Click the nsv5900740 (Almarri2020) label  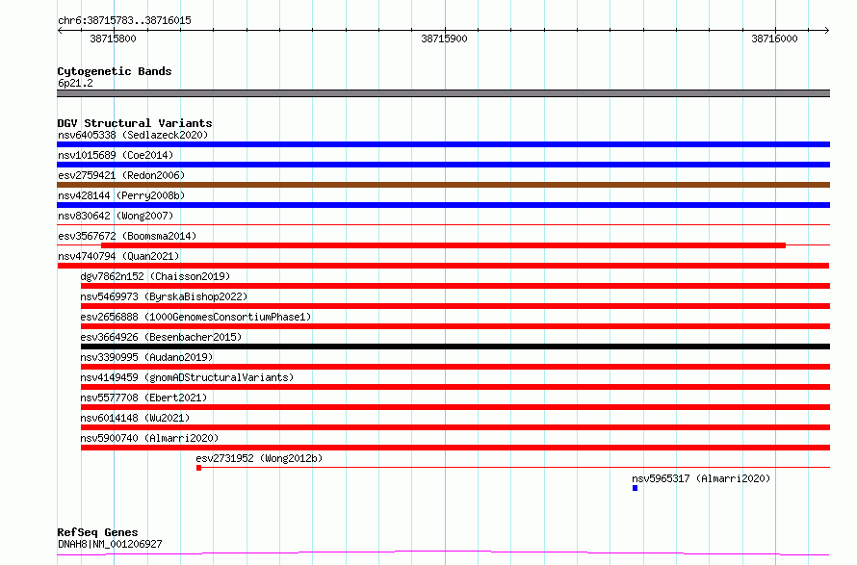(x=149, y=438)
